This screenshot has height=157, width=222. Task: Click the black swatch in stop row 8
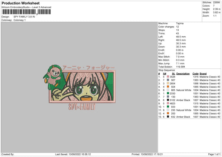pyautogui.click(x=168, y=100)
